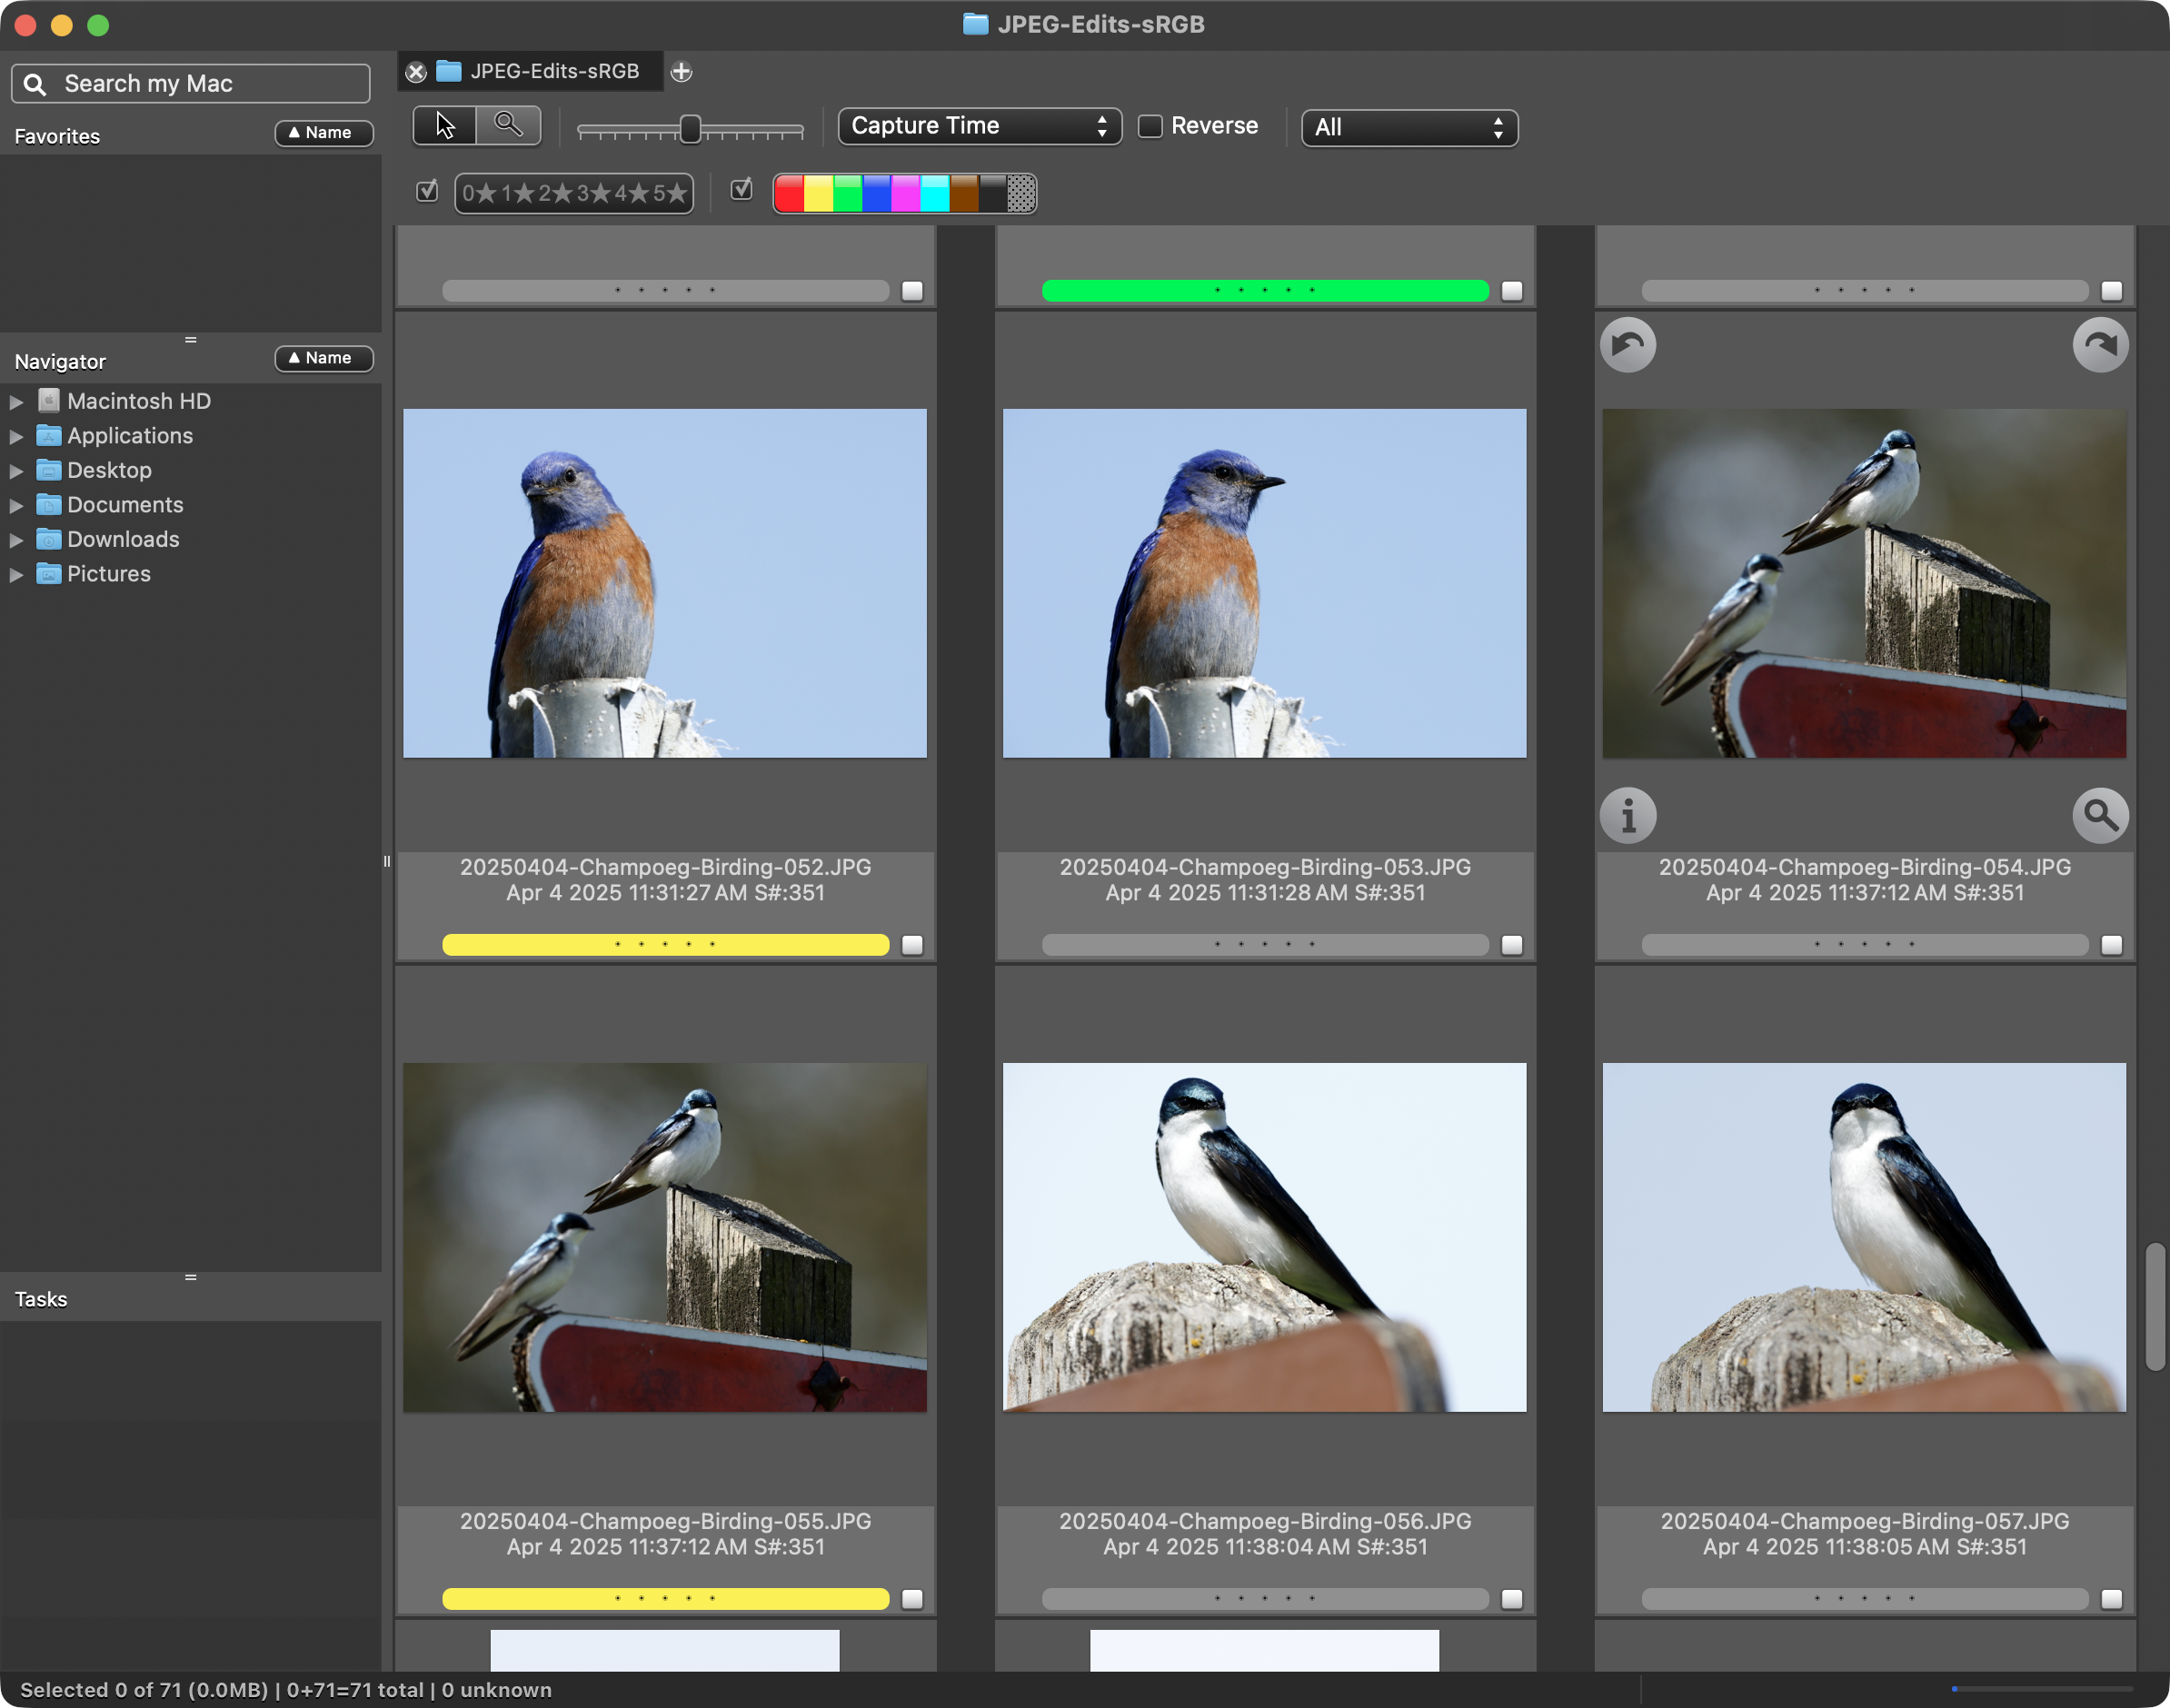Click the Tasks panel resize handle
This screenshot has width=2170, height=1708.
[190, 1277]
